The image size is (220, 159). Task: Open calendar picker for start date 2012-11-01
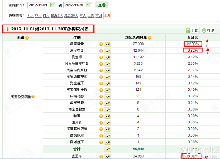coord(52,5)
